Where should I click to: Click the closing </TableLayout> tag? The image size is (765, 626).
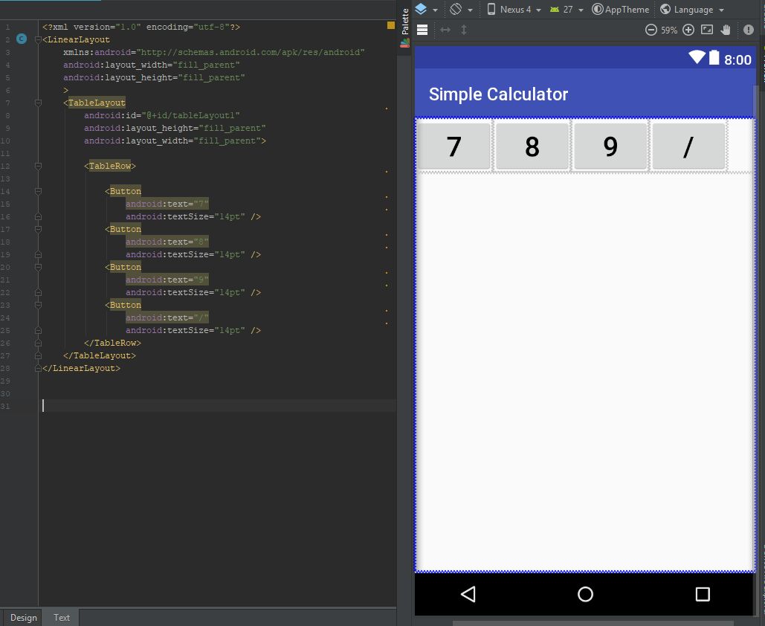click(100, 355)
